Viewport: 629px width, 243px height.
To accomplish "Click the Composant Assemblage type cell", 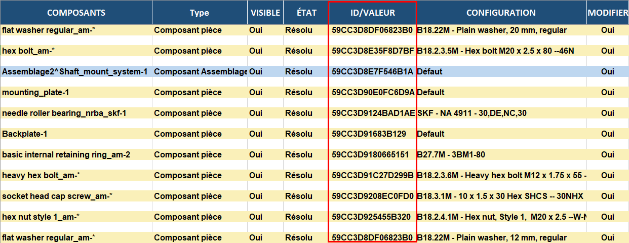I will point(200,72).
